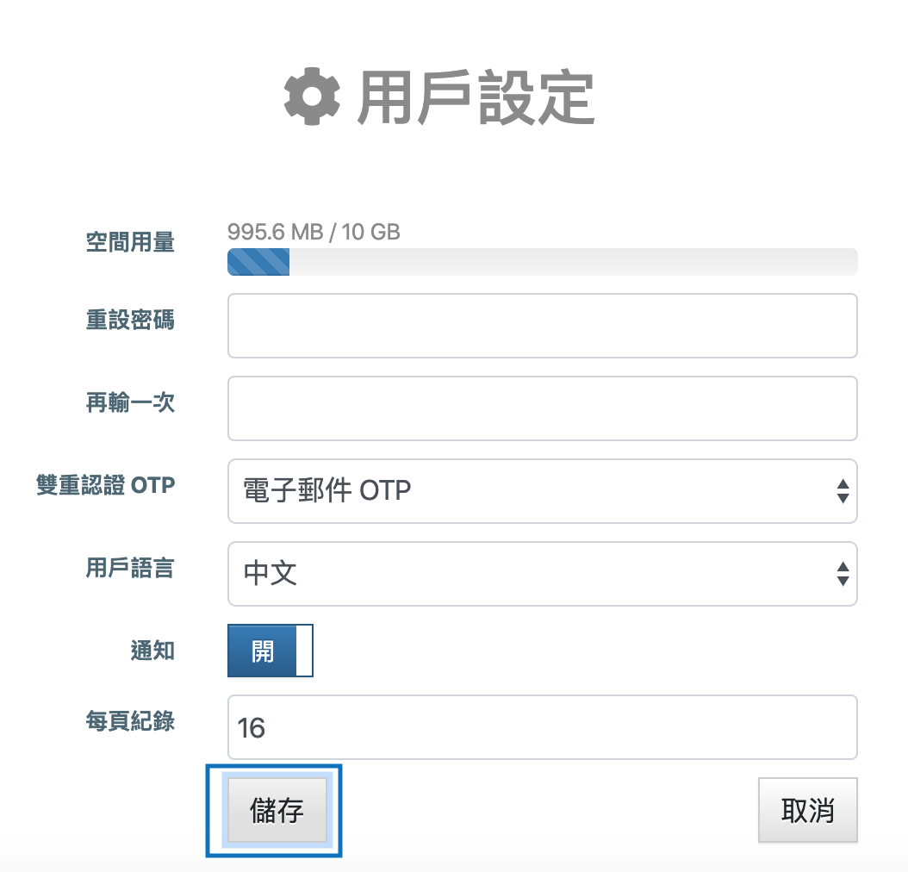Click the 用戶設定 page heading

click(476, 97)
